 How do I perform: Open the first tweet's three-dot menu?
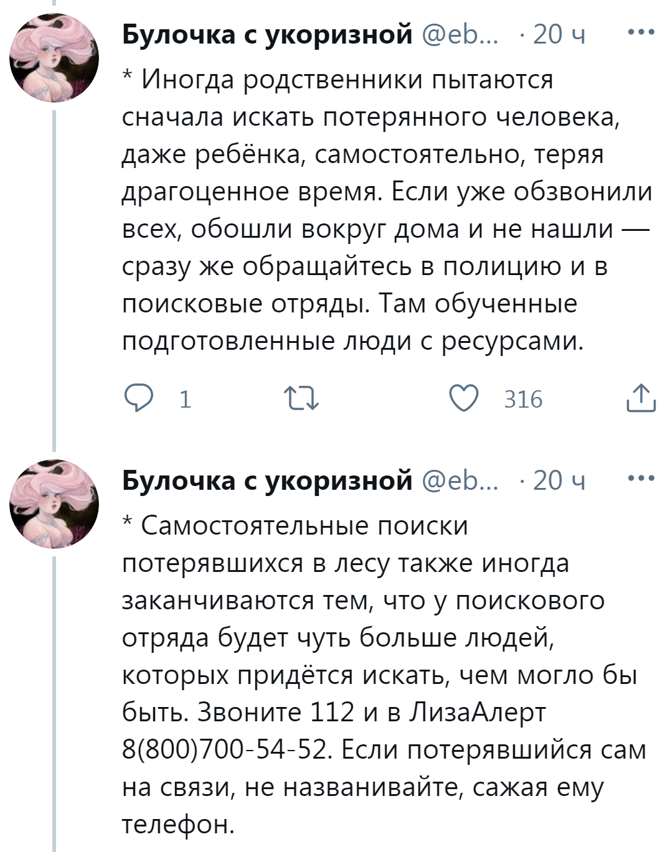pos(641,32)
